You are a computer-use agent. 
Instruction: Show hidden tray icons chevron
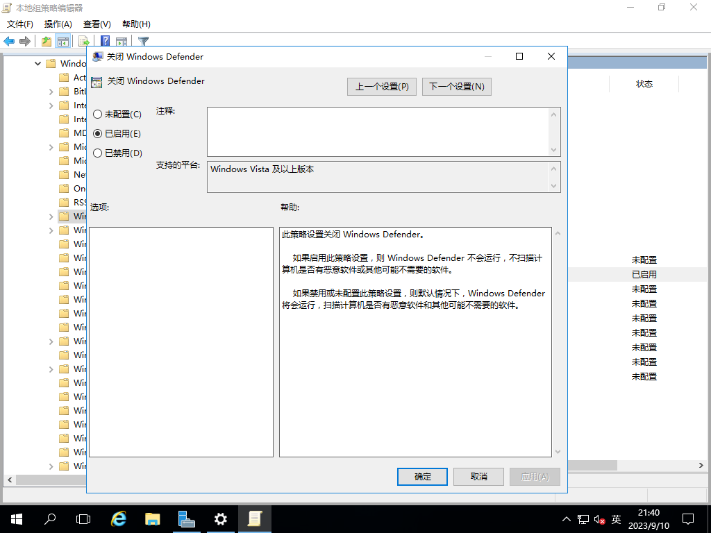coord(567,519)
